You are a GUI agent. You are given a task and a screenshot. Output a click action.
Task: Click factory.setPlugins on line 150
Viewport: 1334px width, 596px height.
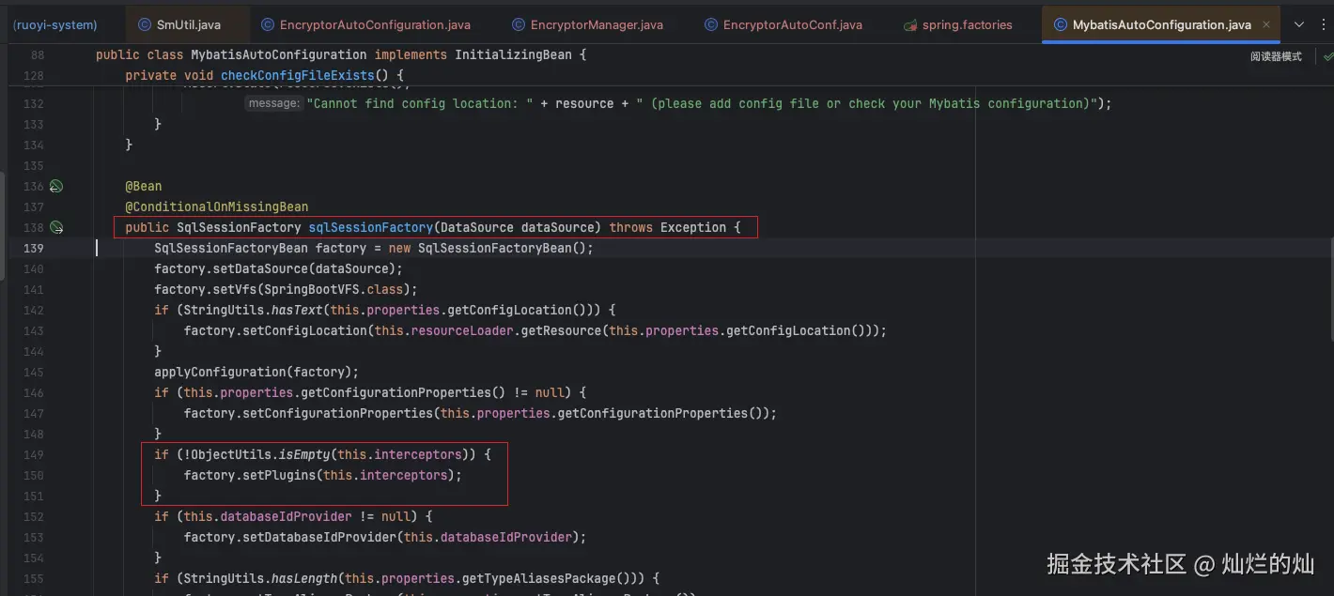coord(250,475)
